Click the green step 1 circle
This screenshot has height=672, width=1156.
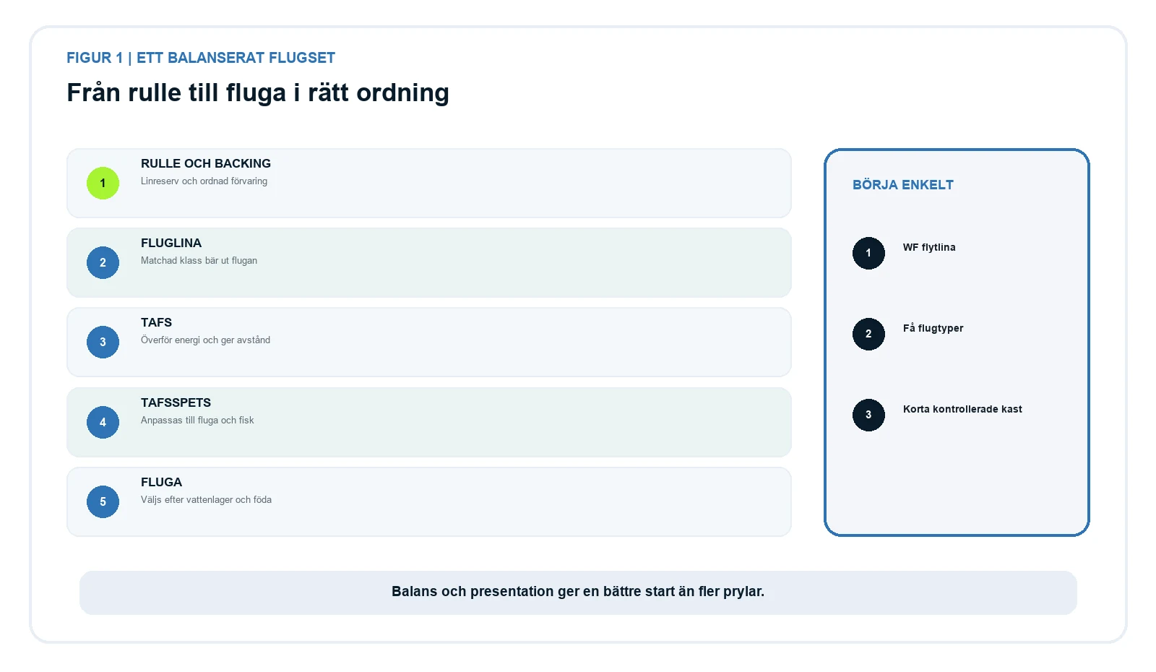(103, 183)
